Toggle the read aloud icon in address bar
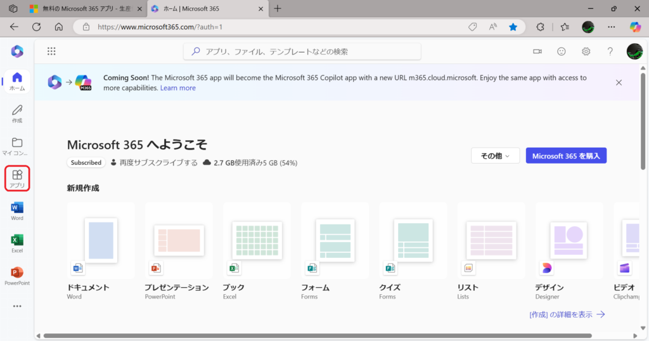 tap(492, 27)
